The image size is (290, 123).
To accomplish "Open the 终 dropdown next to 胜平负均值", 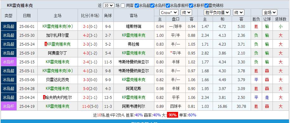I will pyautogui.click(x=239, y=13).
